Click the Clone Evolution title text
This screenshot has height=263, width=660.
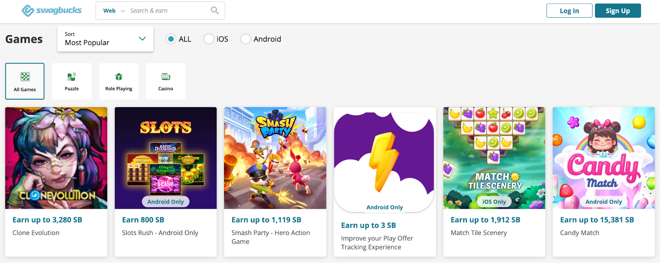pos(36,233)
